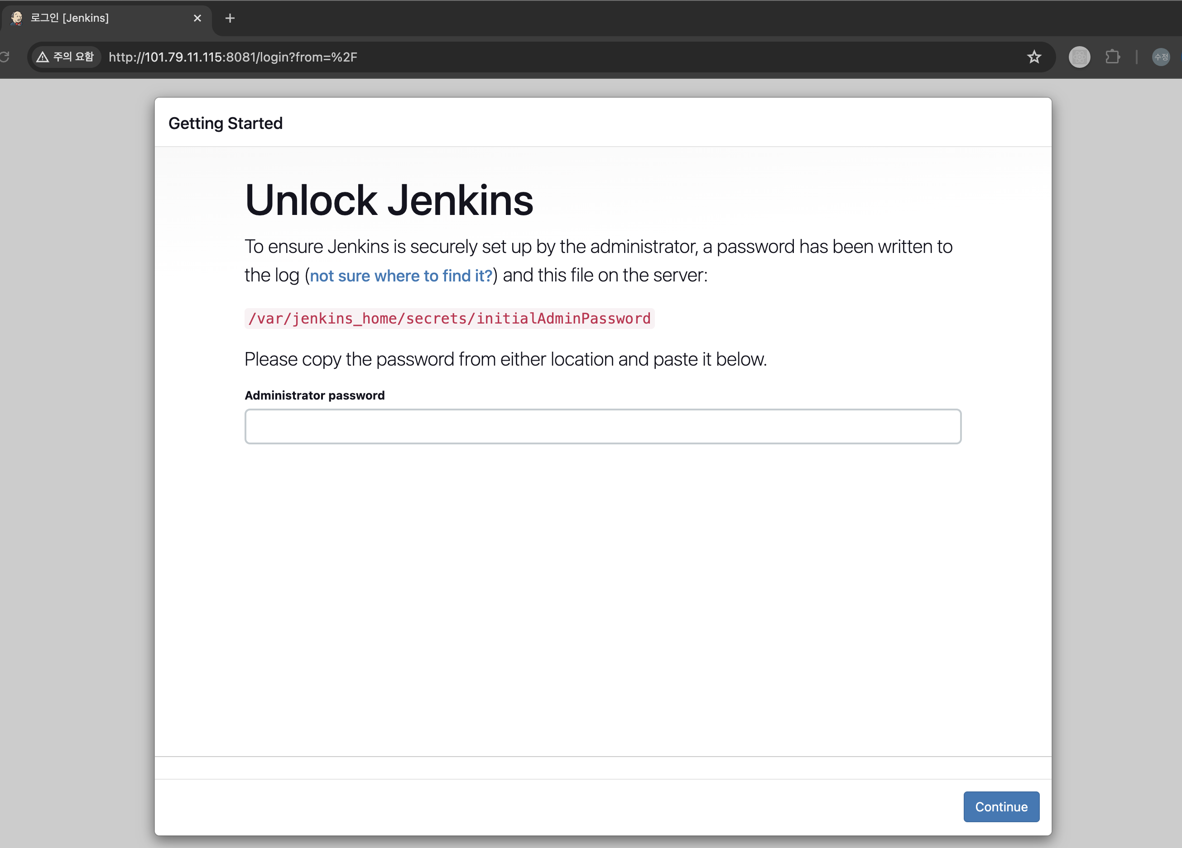Focus the Administrator password field

[x=602, y=426]
